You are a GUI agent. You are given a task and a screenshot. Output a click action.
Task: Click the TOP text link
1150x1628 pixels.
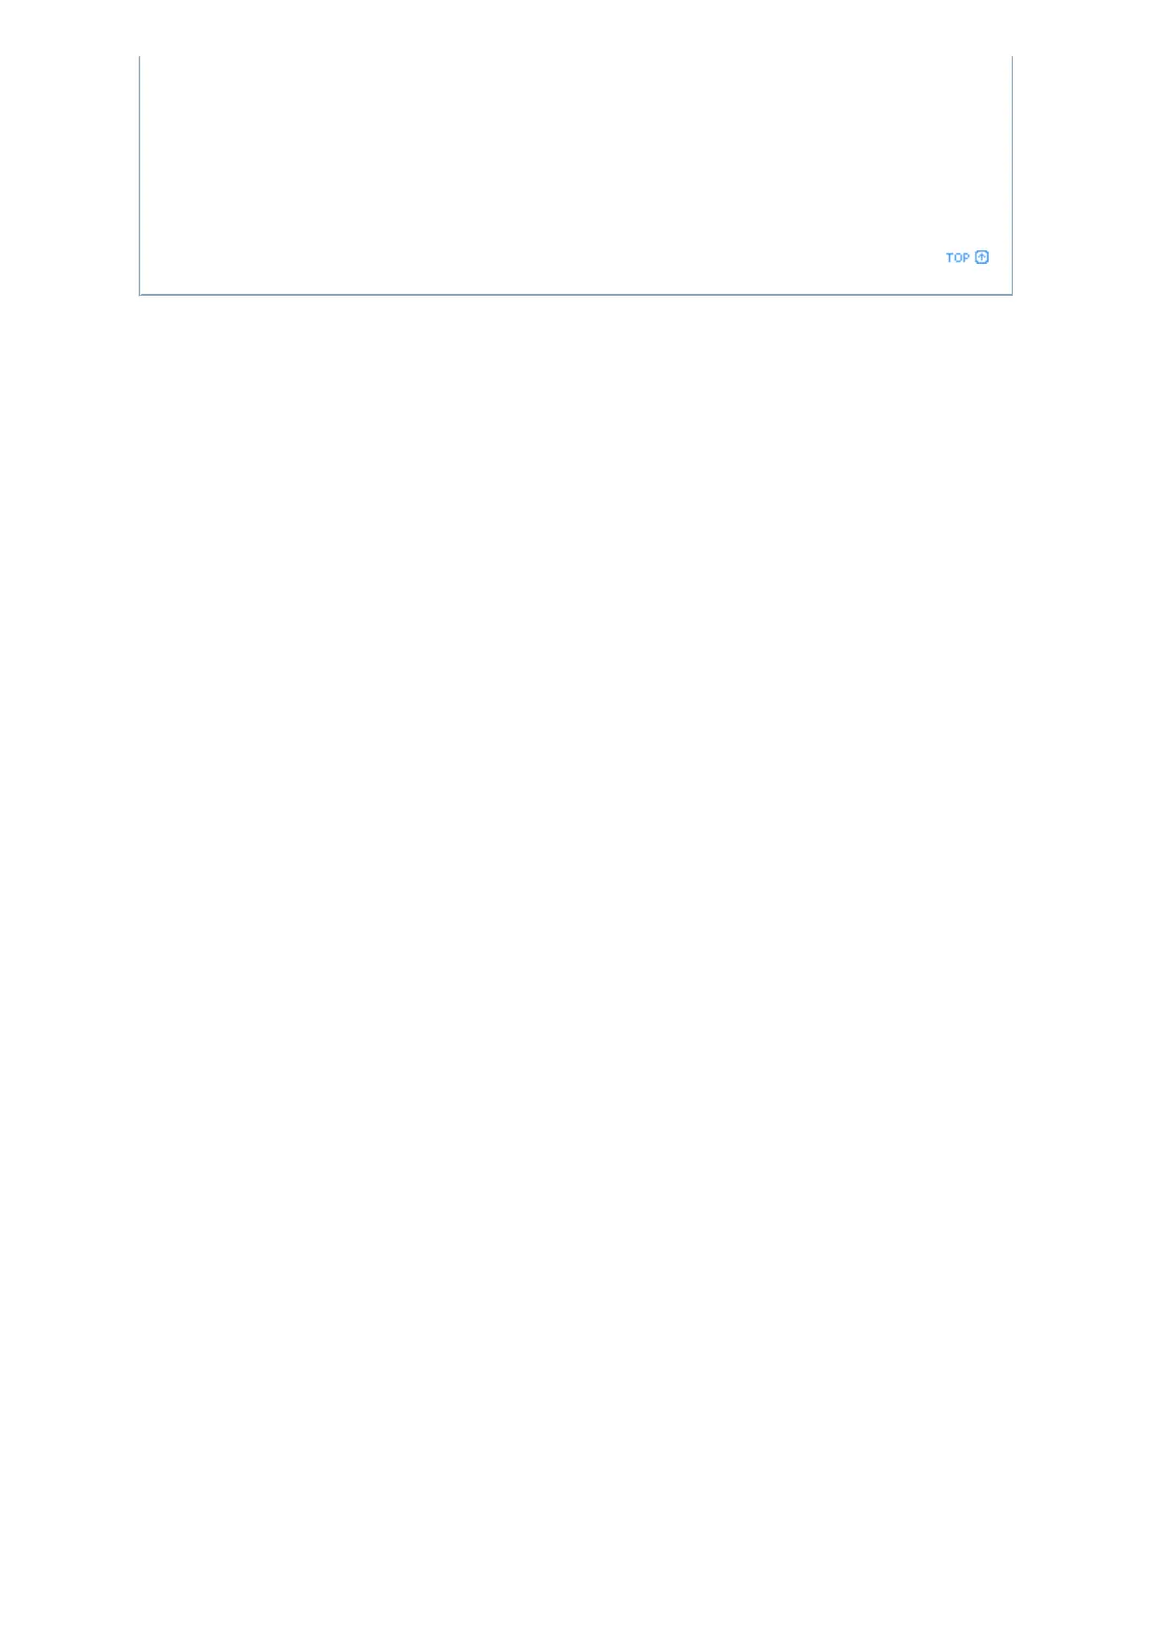(x=957, y=257)
